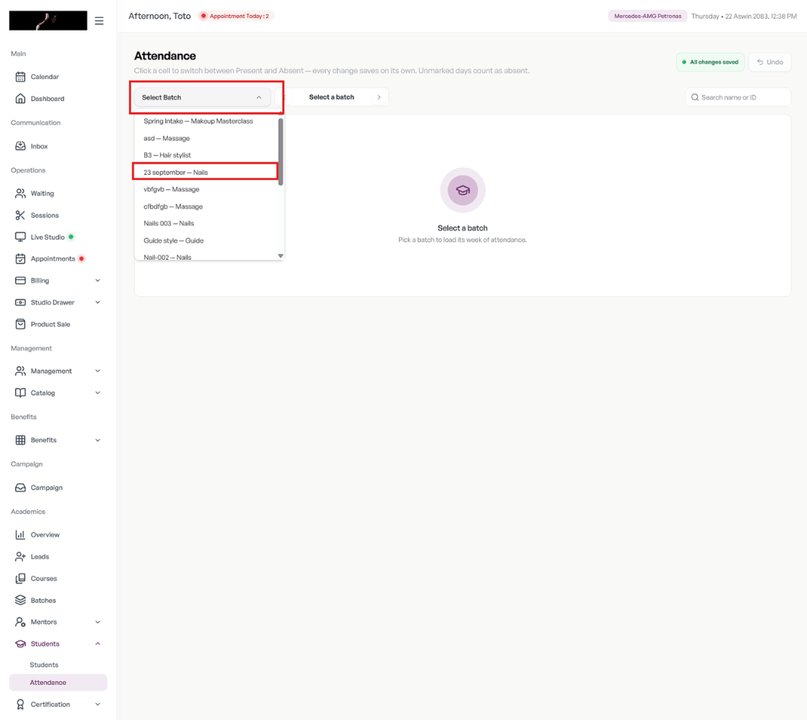Click the Courses library icon
Screen dimensions: 807x720
coord(20,579)
